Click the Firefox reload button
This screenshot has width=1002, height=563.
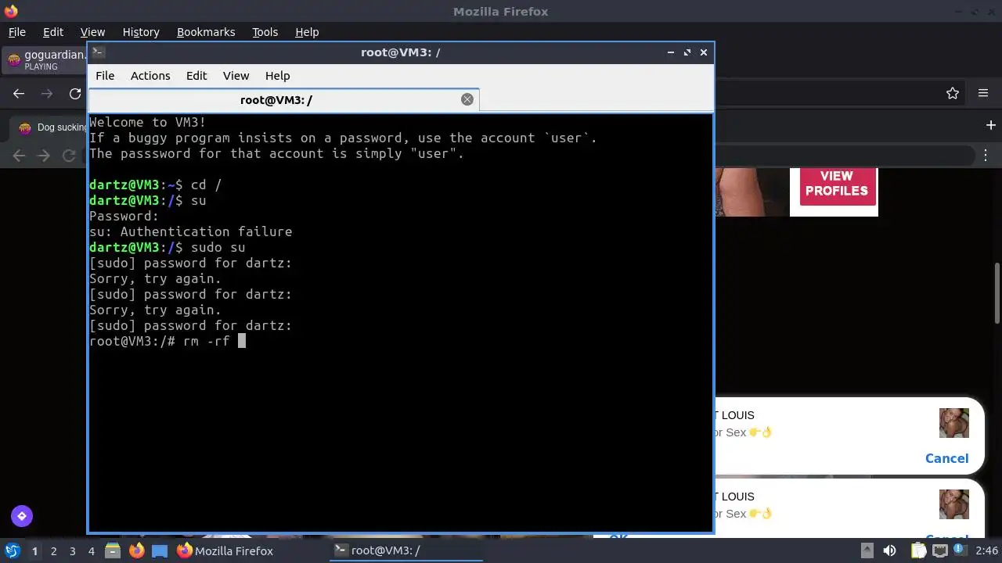75,93
